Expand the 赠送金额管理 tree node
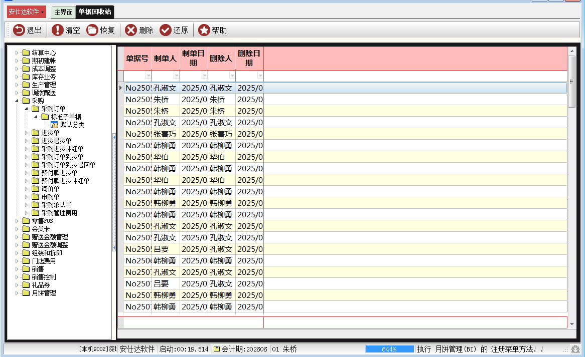The image size is (585, 357). (17, 237)
